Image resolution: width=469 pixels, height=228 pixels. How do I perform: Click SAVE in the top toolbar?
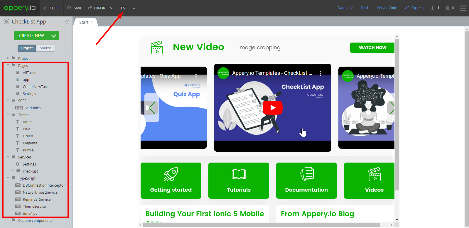[74, 8]
